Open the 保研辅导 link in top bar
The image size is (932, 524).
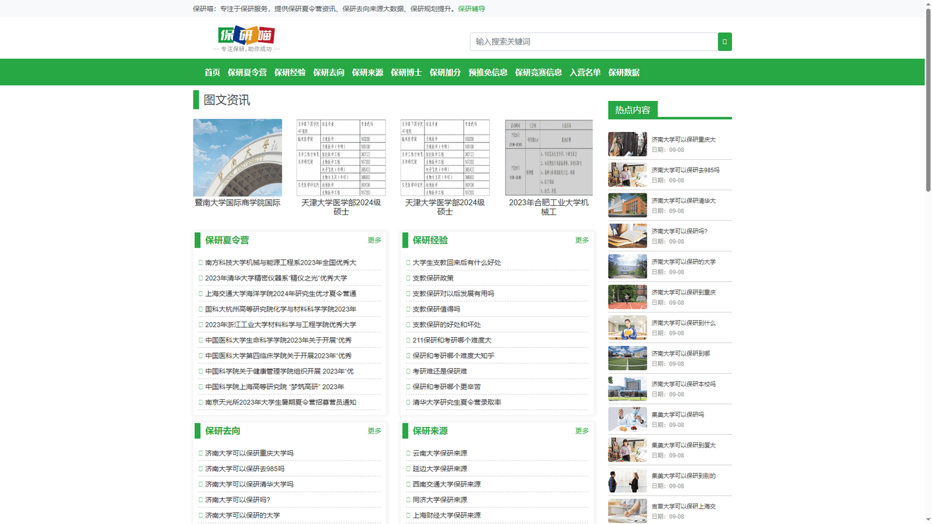(x=472, y=8)
